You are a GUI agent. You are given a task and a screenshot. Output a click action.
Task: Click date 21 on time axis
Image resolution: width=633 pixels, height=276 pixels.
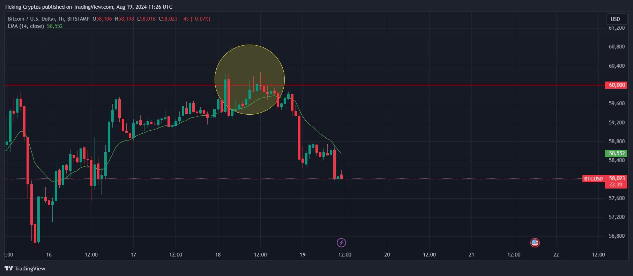point(471,255)
